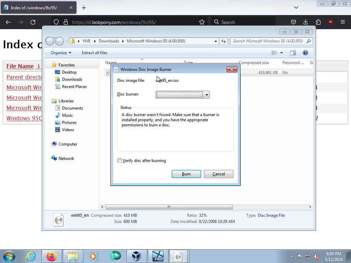This screenshot has height=263, width=351.
Task: Open Firefox downloads panel
Action: tap(305, 22)
